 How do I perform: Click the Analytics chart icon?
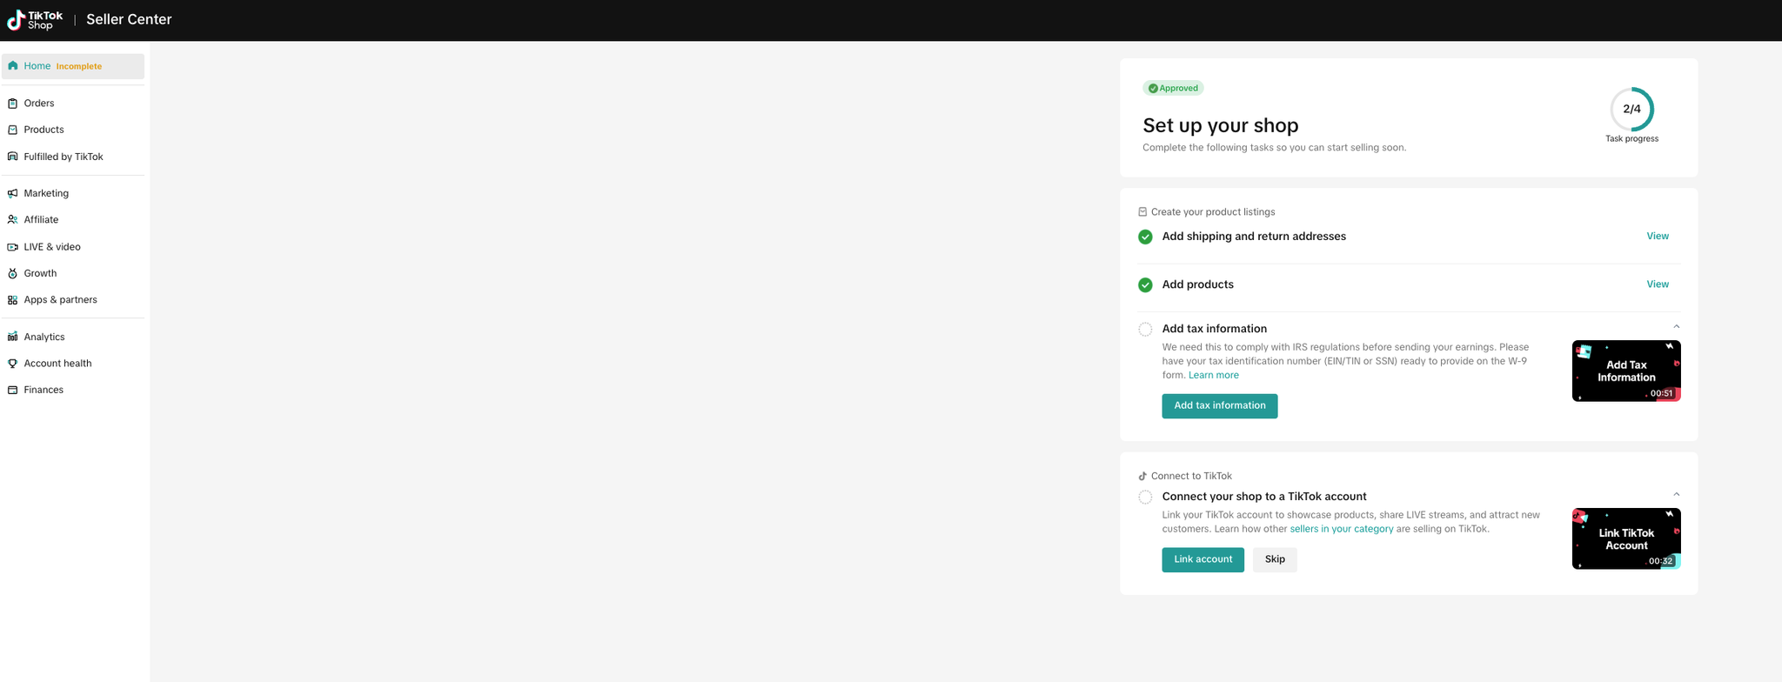click(13, 337)
